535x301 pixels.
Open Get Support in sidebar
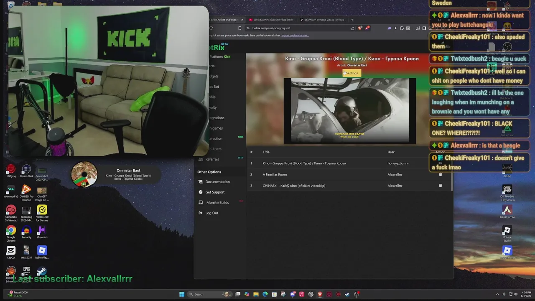click(x=215, y=192)
